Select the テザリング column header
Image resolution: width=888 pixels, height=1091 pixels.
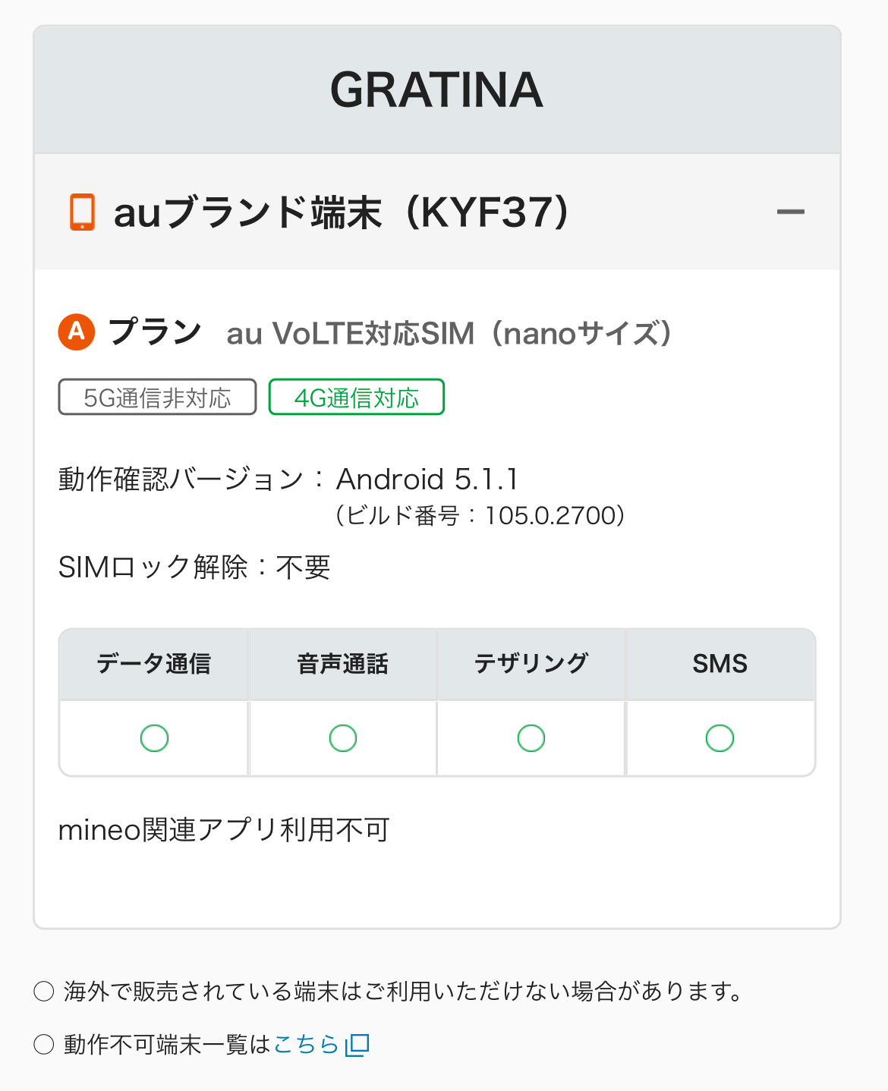[531, 664]
